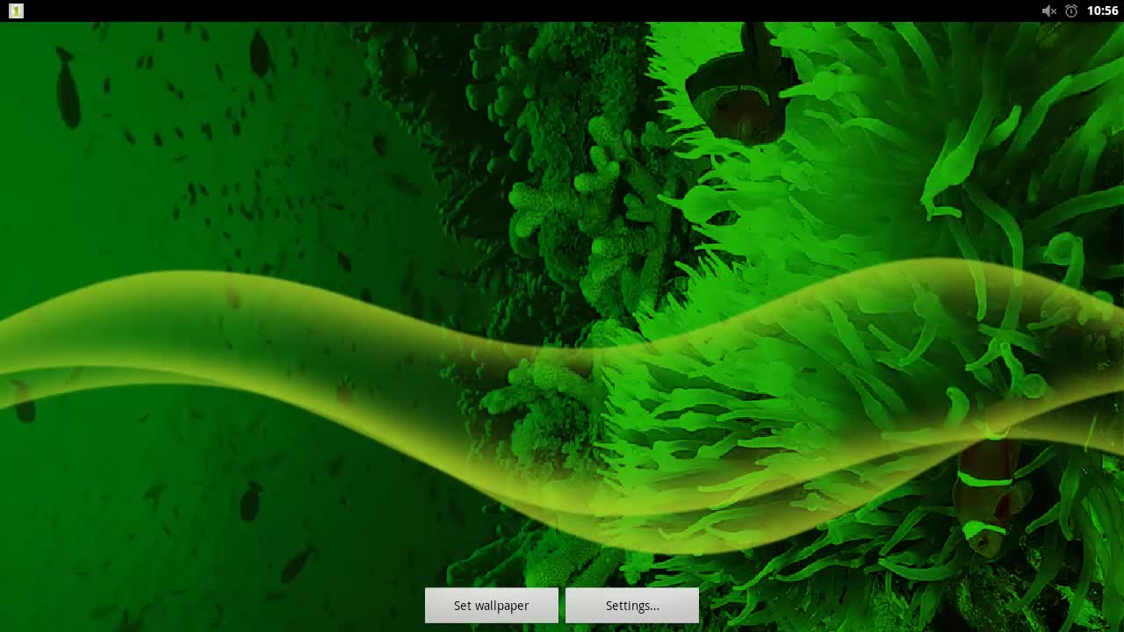
Task: Tap the numbered notification icon in status bar
Action: pos(15,11)
